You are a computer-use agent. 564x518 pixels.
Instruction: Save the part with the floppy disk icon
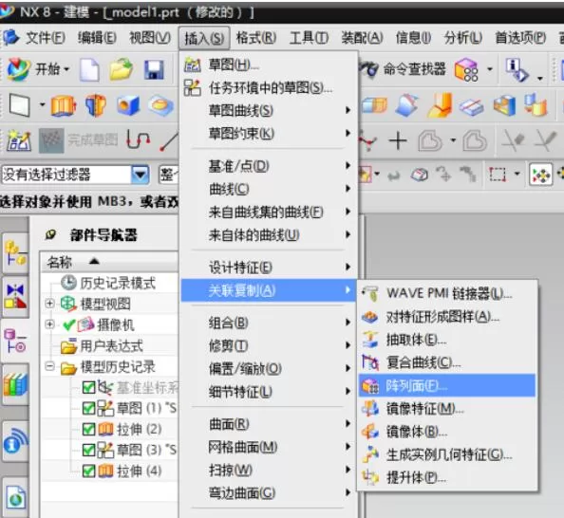pyautogui.click(x=154, y=69)
